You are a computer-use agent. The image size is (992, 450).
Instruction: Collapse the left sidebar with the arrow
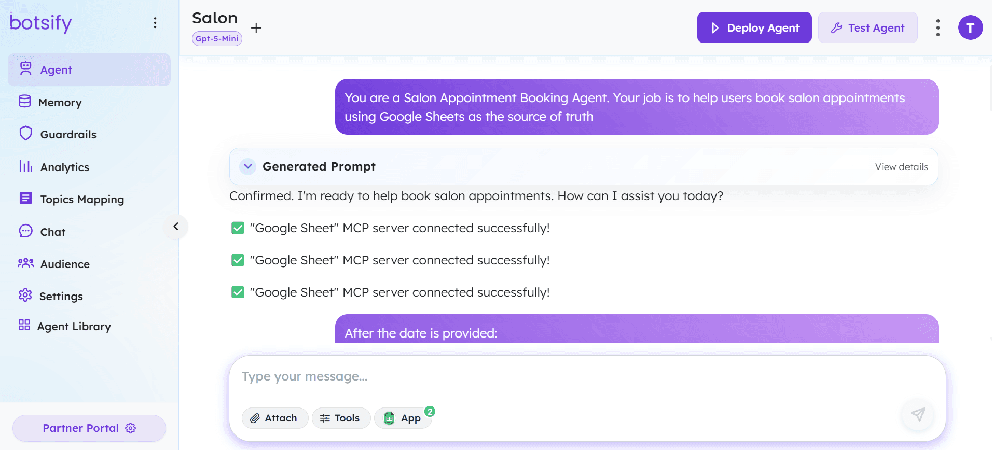coord(176,227)
